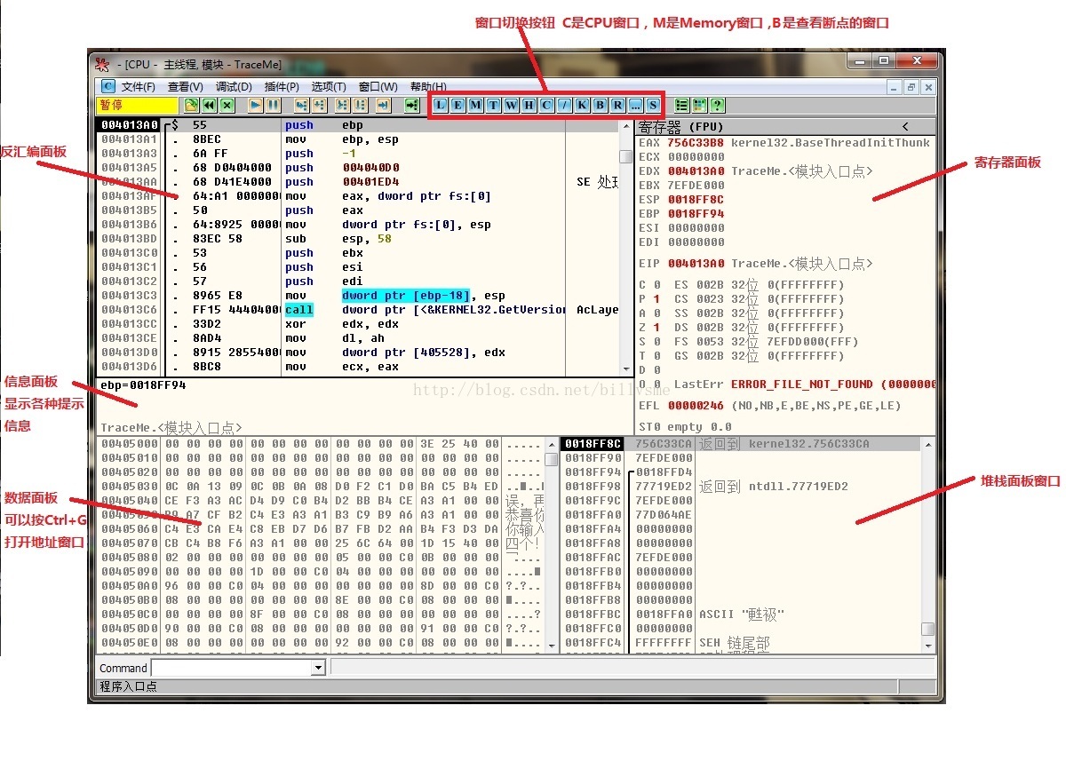The height and width of the screenshot is (761, 1066).
Task: Click the ESP register value 0018FF8C
Action: (696, 199)
